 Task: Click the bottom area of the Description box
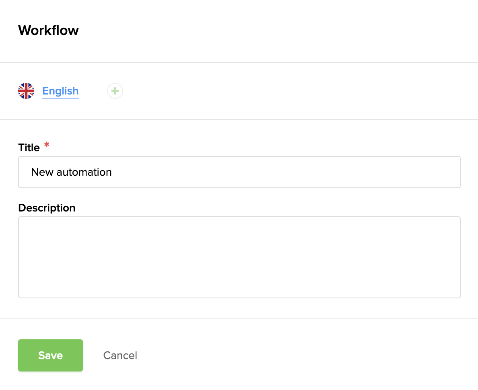point(239,287)
